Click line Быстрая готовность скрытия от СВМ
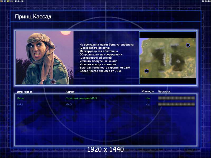The width and height of the screenshot is (211, 158). (105, 68)
